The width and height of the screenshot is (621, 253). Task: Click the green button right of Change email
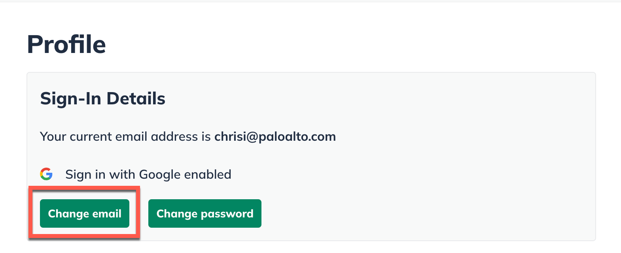204,213
